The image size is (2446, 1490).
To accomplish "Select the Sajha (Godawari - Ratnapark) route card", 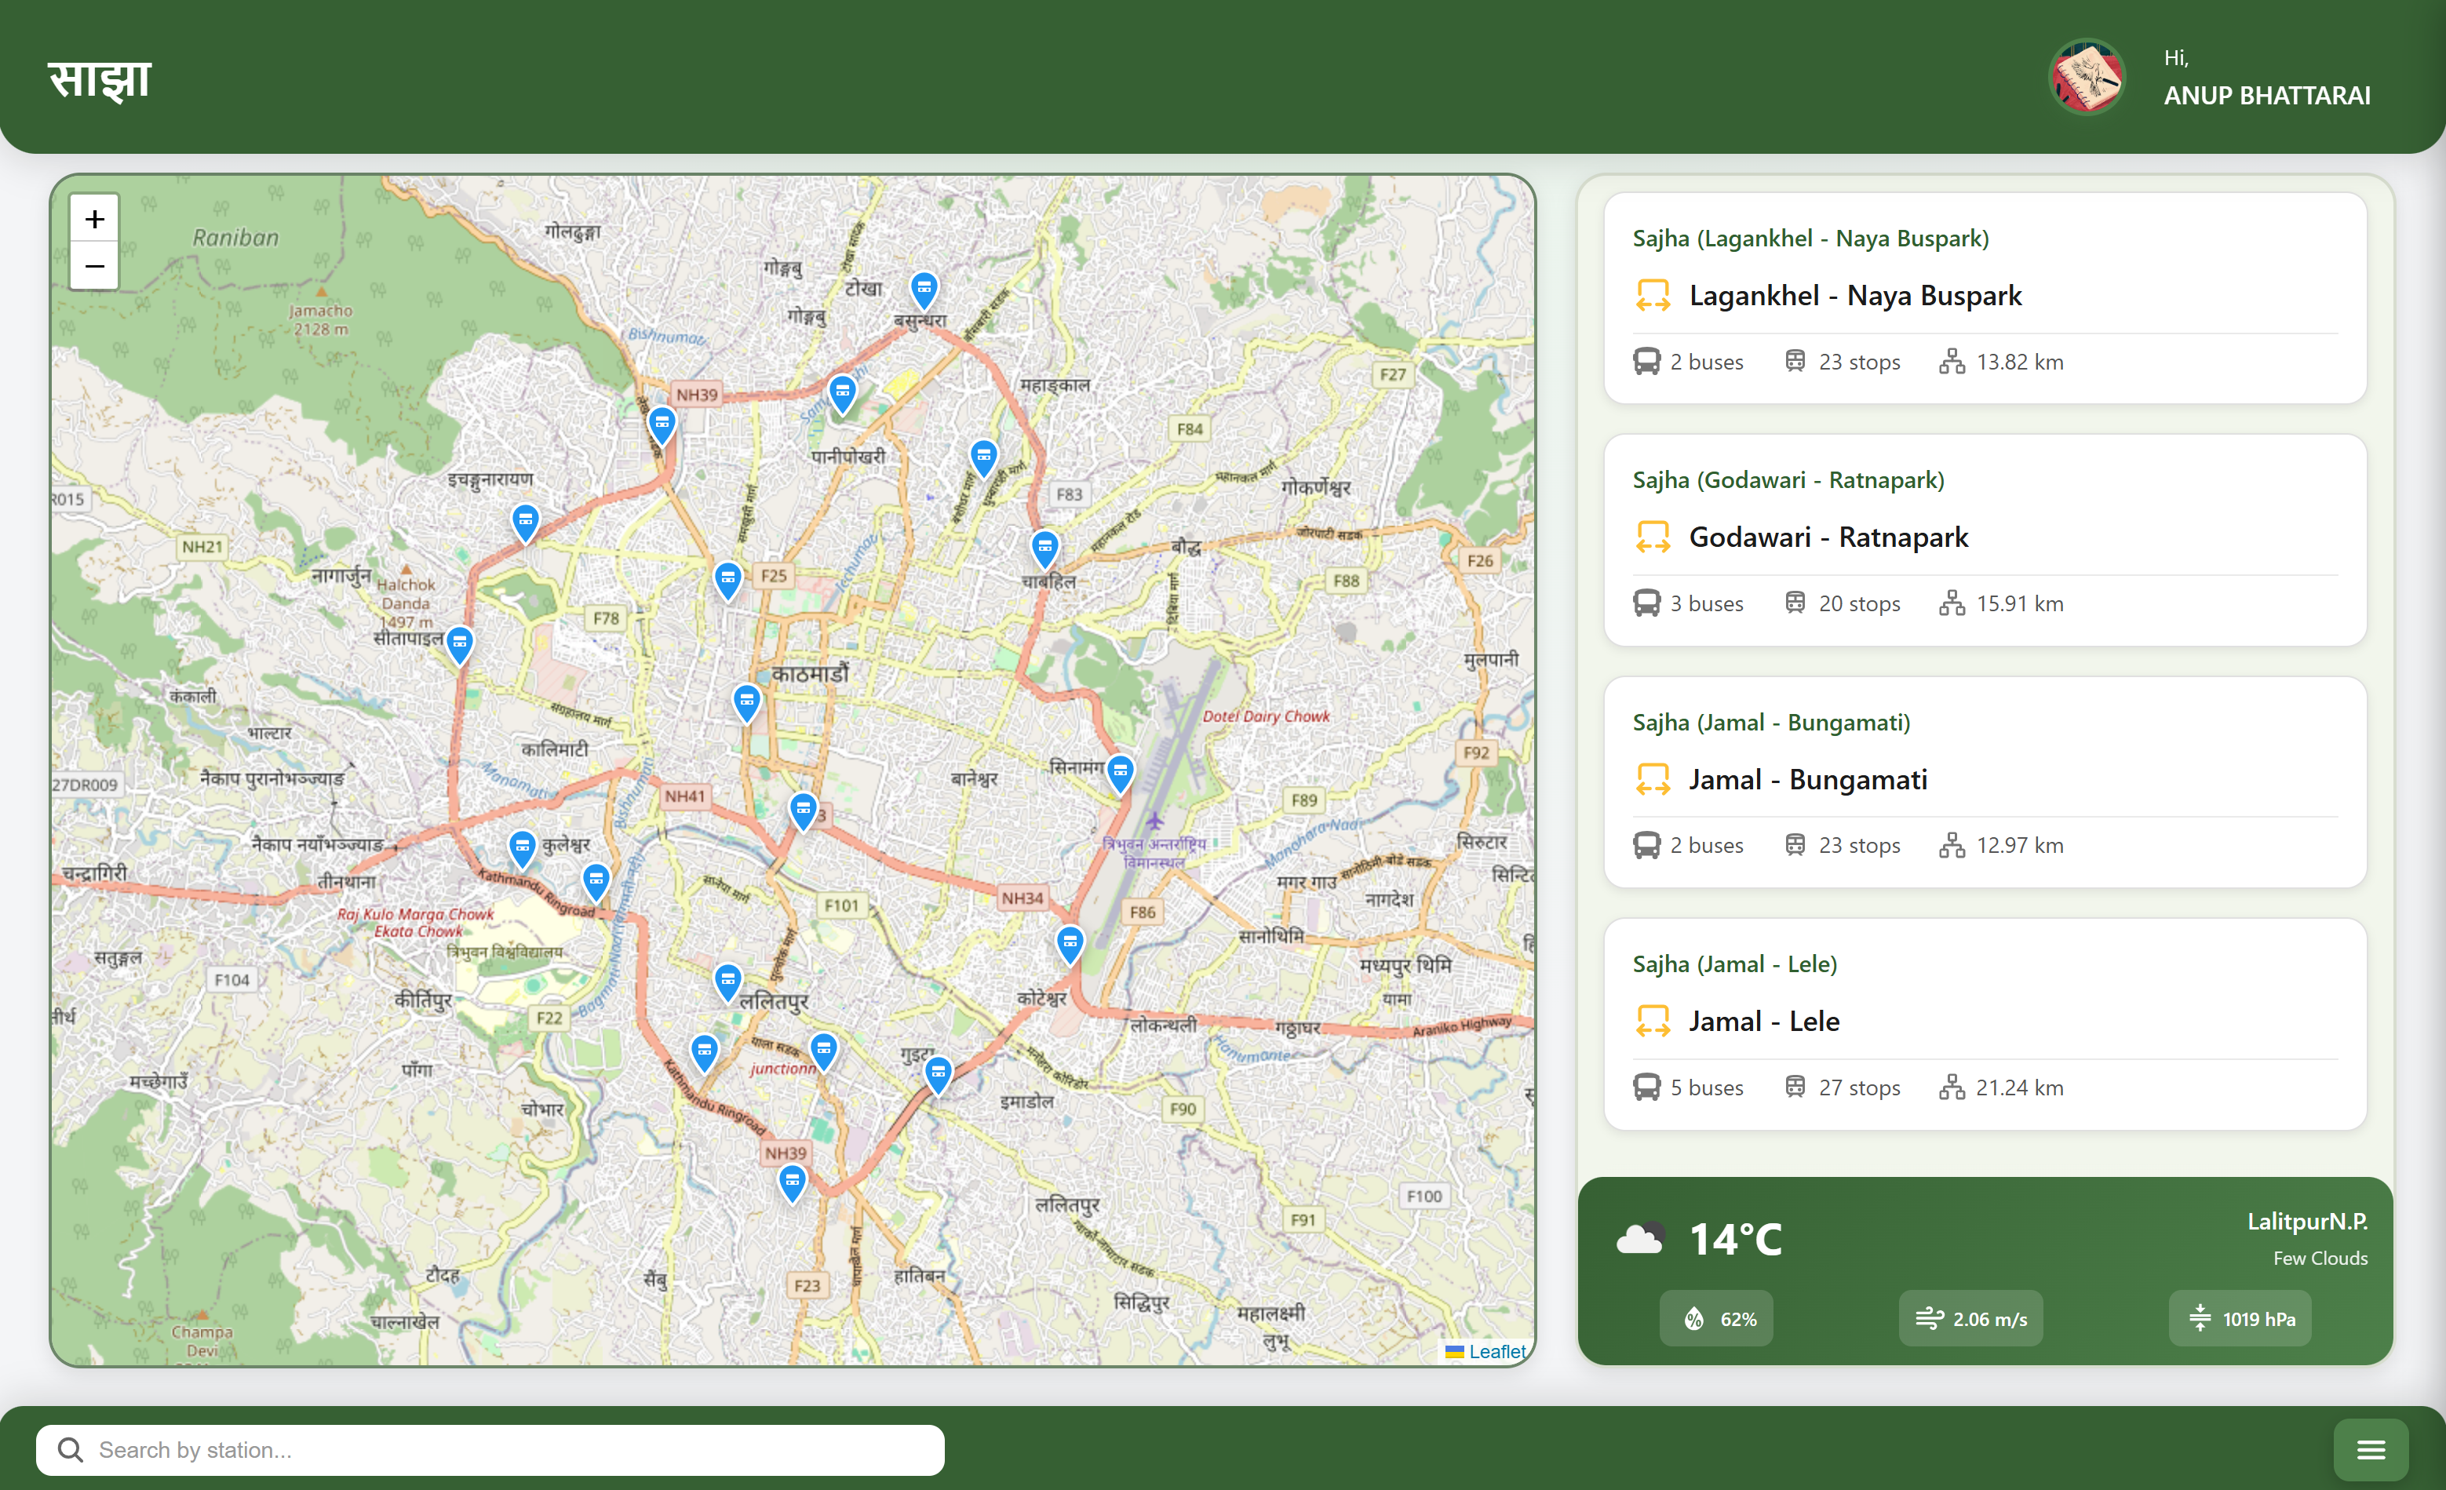I will (1985, 542).
